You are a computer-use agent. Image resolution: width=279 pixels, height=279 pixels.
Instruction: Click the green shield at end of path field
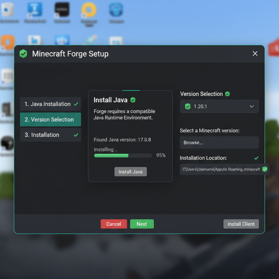point(265,169)
